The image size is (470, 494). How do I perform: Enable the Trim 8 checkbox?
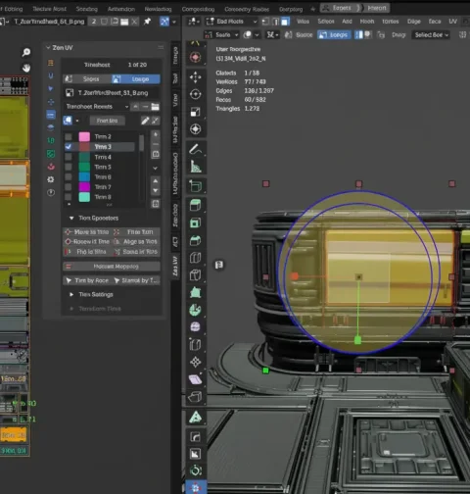pyautogui.click(x=69, y=197)
